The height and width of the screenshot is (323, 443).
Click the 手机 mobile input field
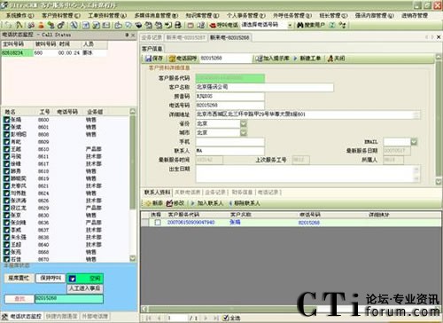tap(230, 142)
